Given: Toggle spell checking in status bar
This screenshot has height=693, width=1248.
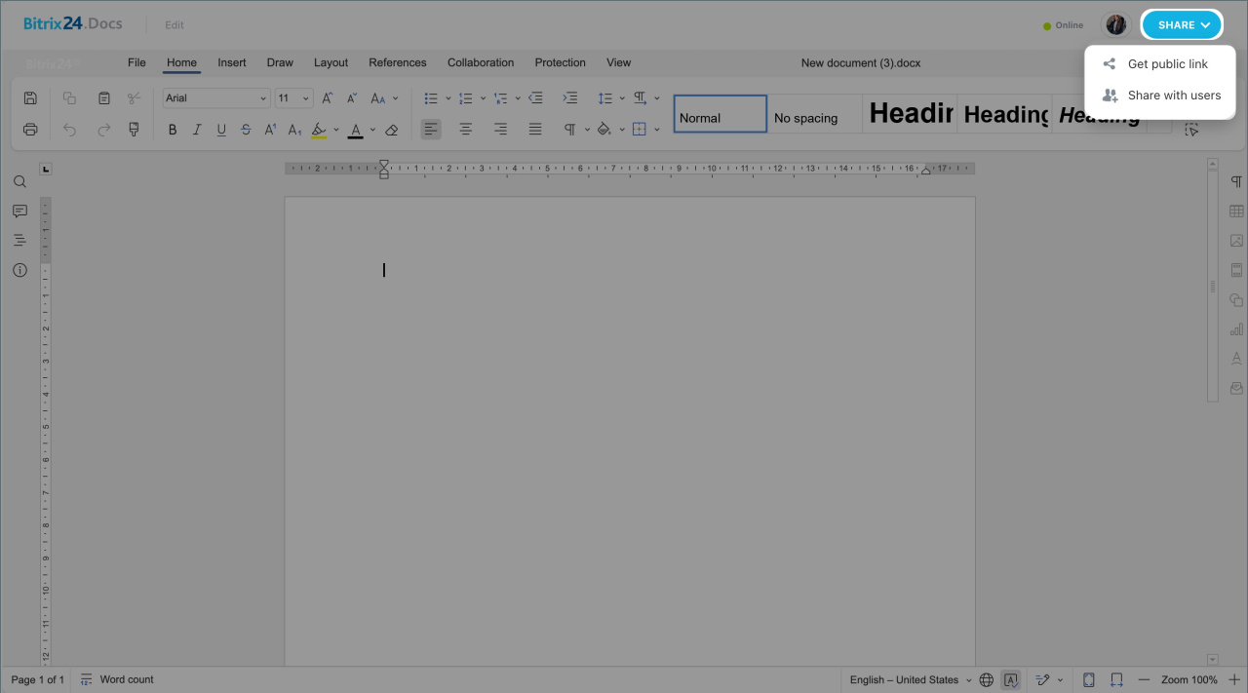Looking at the screenshot, I should pyautogui.click(x=1011, y=679).
